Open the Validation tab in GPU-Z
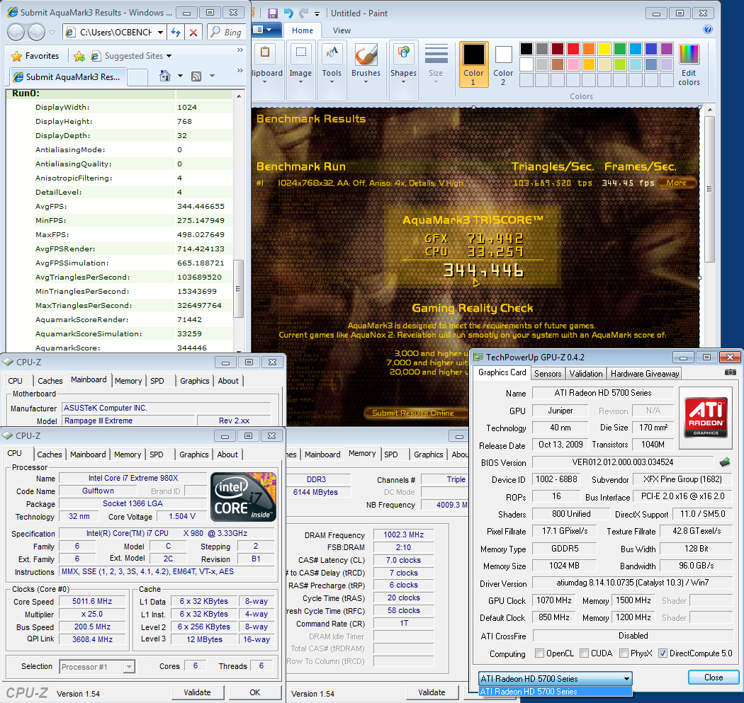The height and width of the screenshot is (703, 744). click(x=585, y=374)
